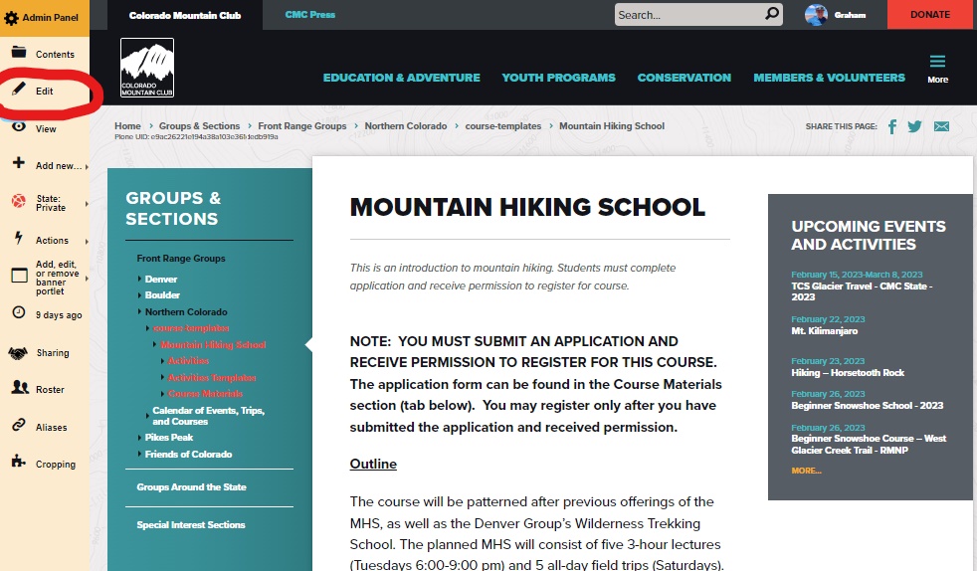
Task: Switch to the CMC Press tab
Action: (x=309, y=15)
